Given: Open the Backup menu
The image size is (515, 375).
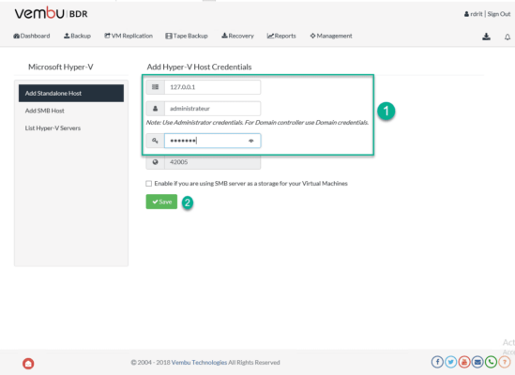Looking at the screenshot, I should point(77,36).
